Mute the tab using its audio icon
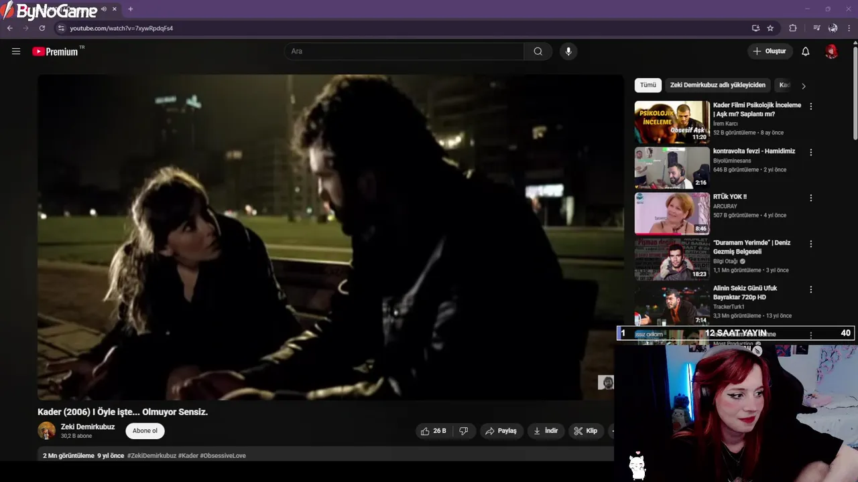Viewport: 858px width, 482px height. coord(103,9)
